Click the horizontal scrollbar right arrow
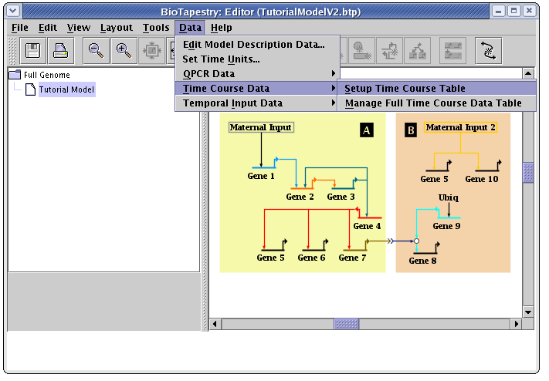The image size is (549, 381). pos(517,324)
